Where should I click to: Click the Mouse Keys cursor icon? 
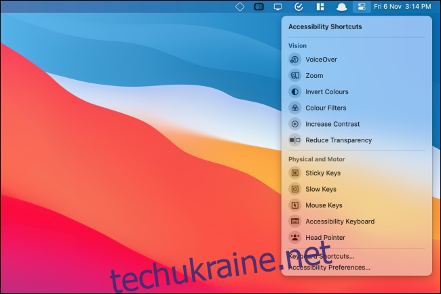[x=294, y=205]
